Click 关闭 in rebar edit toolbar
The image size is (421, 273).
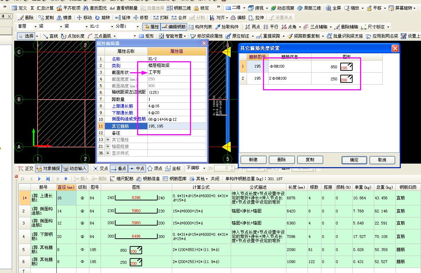coord(215,178)
